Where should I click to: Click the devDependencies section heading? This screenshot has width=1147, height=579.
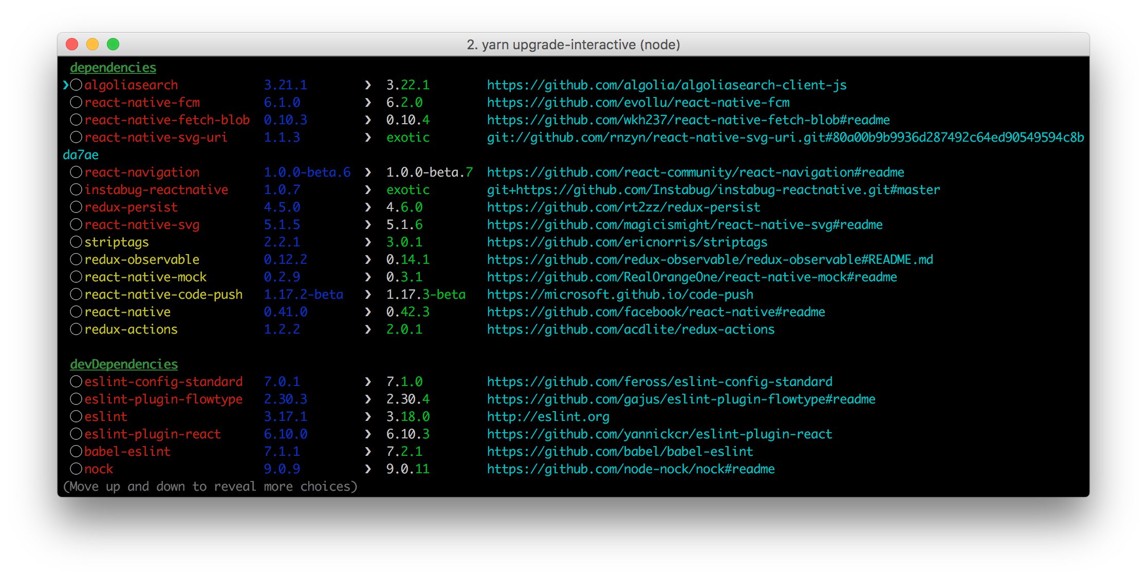(124, 364)
